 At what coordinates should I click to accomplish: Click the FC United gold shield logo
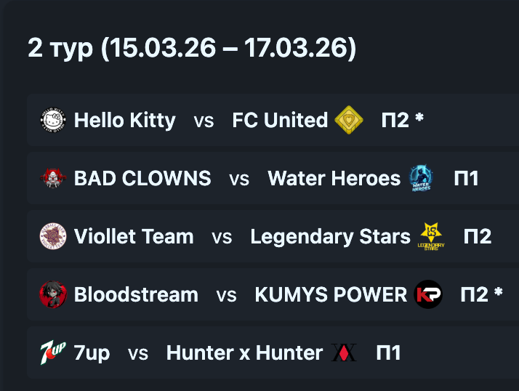[x=349, y=120]
